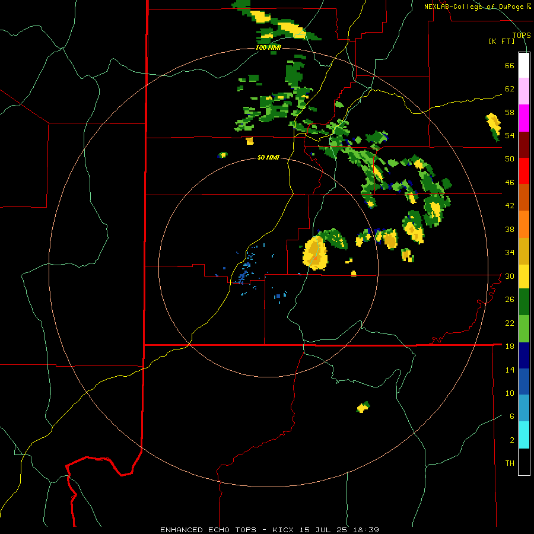The height and width of the screenshot is (534, 534).
Task: Click the '14' legend value
Action: pos(510,370)
